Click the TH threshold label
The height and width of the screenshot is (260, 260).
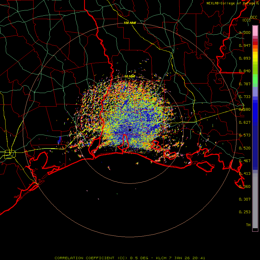(248, 225)
